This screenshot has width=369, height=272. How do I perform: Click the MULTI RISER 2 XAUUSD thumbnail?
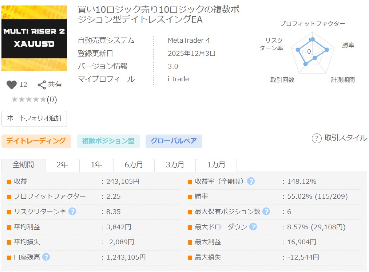point(34,38)
